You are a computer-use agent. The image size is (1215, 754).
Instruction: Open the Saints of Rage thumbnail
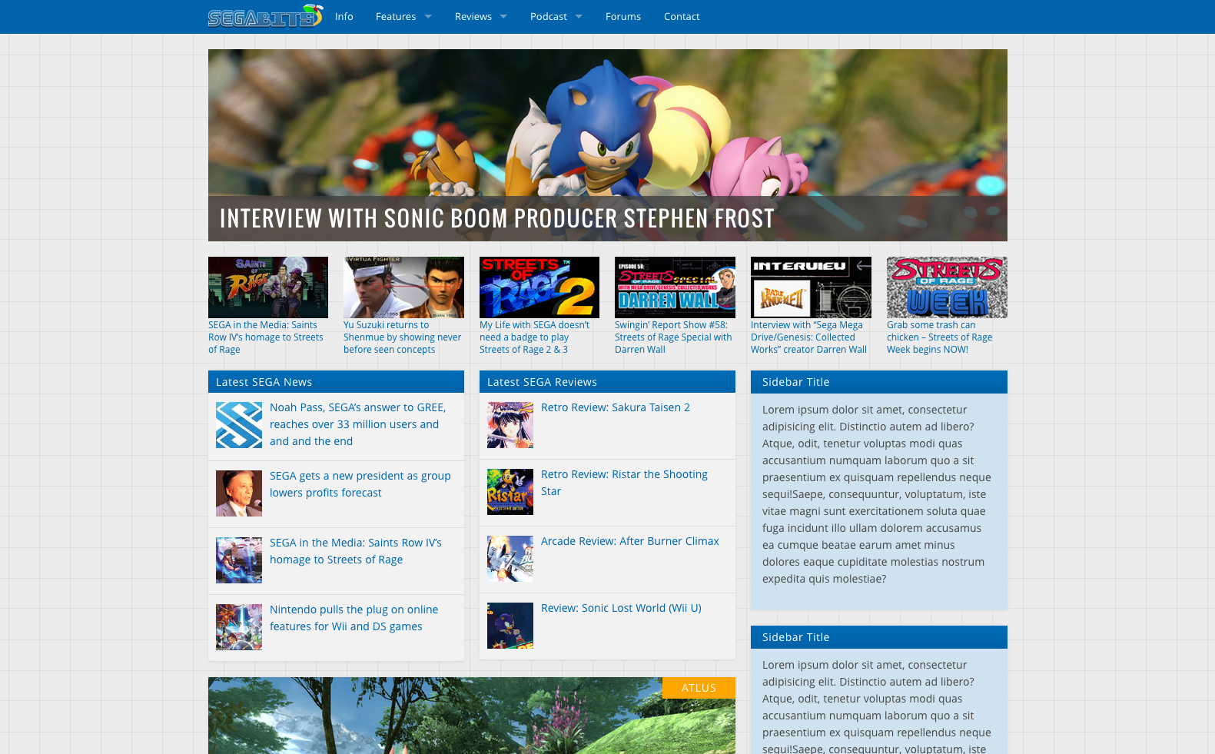coord(268,287)
